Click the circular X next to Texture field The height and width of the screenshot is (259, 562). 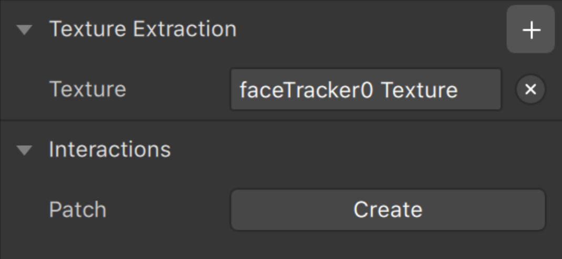(x=530, y=90)
